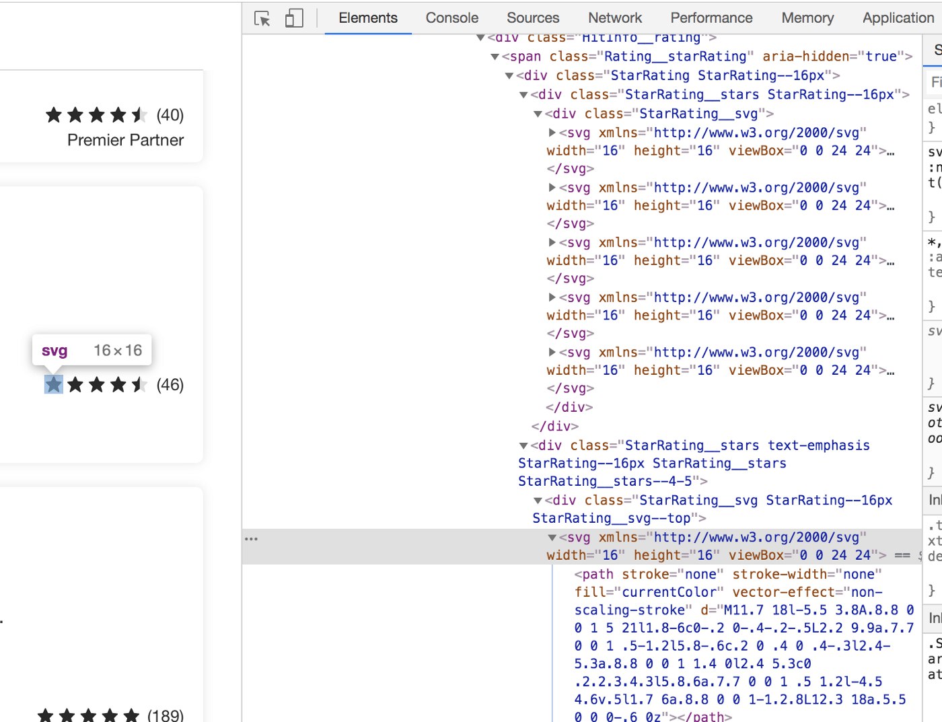Open the Sources tab
942x722 pixels.
(532, 18)
